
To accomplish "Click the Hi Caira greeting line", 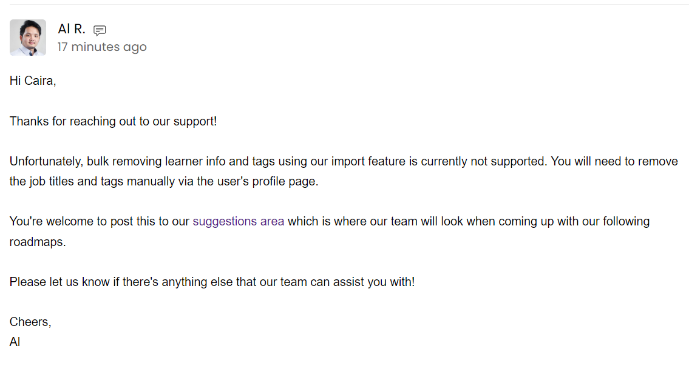I will (x=33, y=81).
